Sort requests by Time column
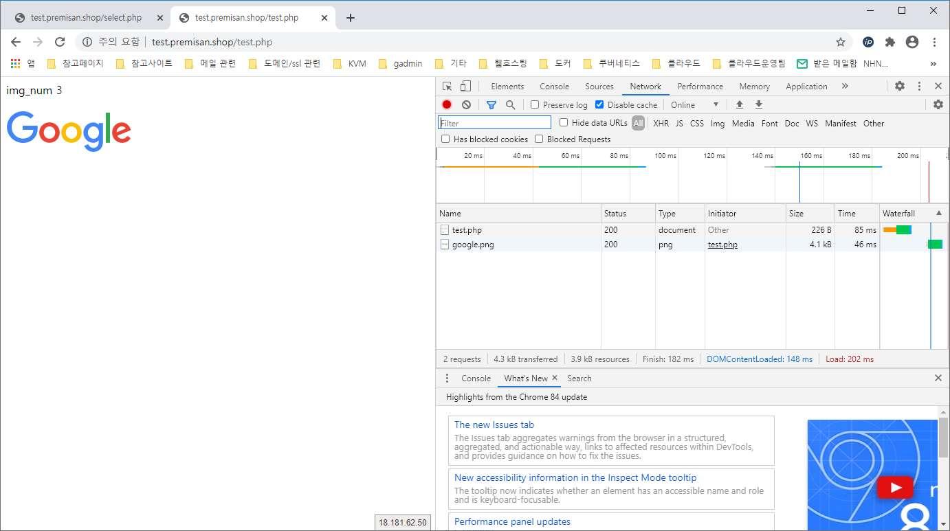 [857, 213]
